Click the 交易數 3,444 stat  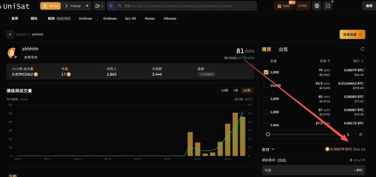tap(157, 72)
